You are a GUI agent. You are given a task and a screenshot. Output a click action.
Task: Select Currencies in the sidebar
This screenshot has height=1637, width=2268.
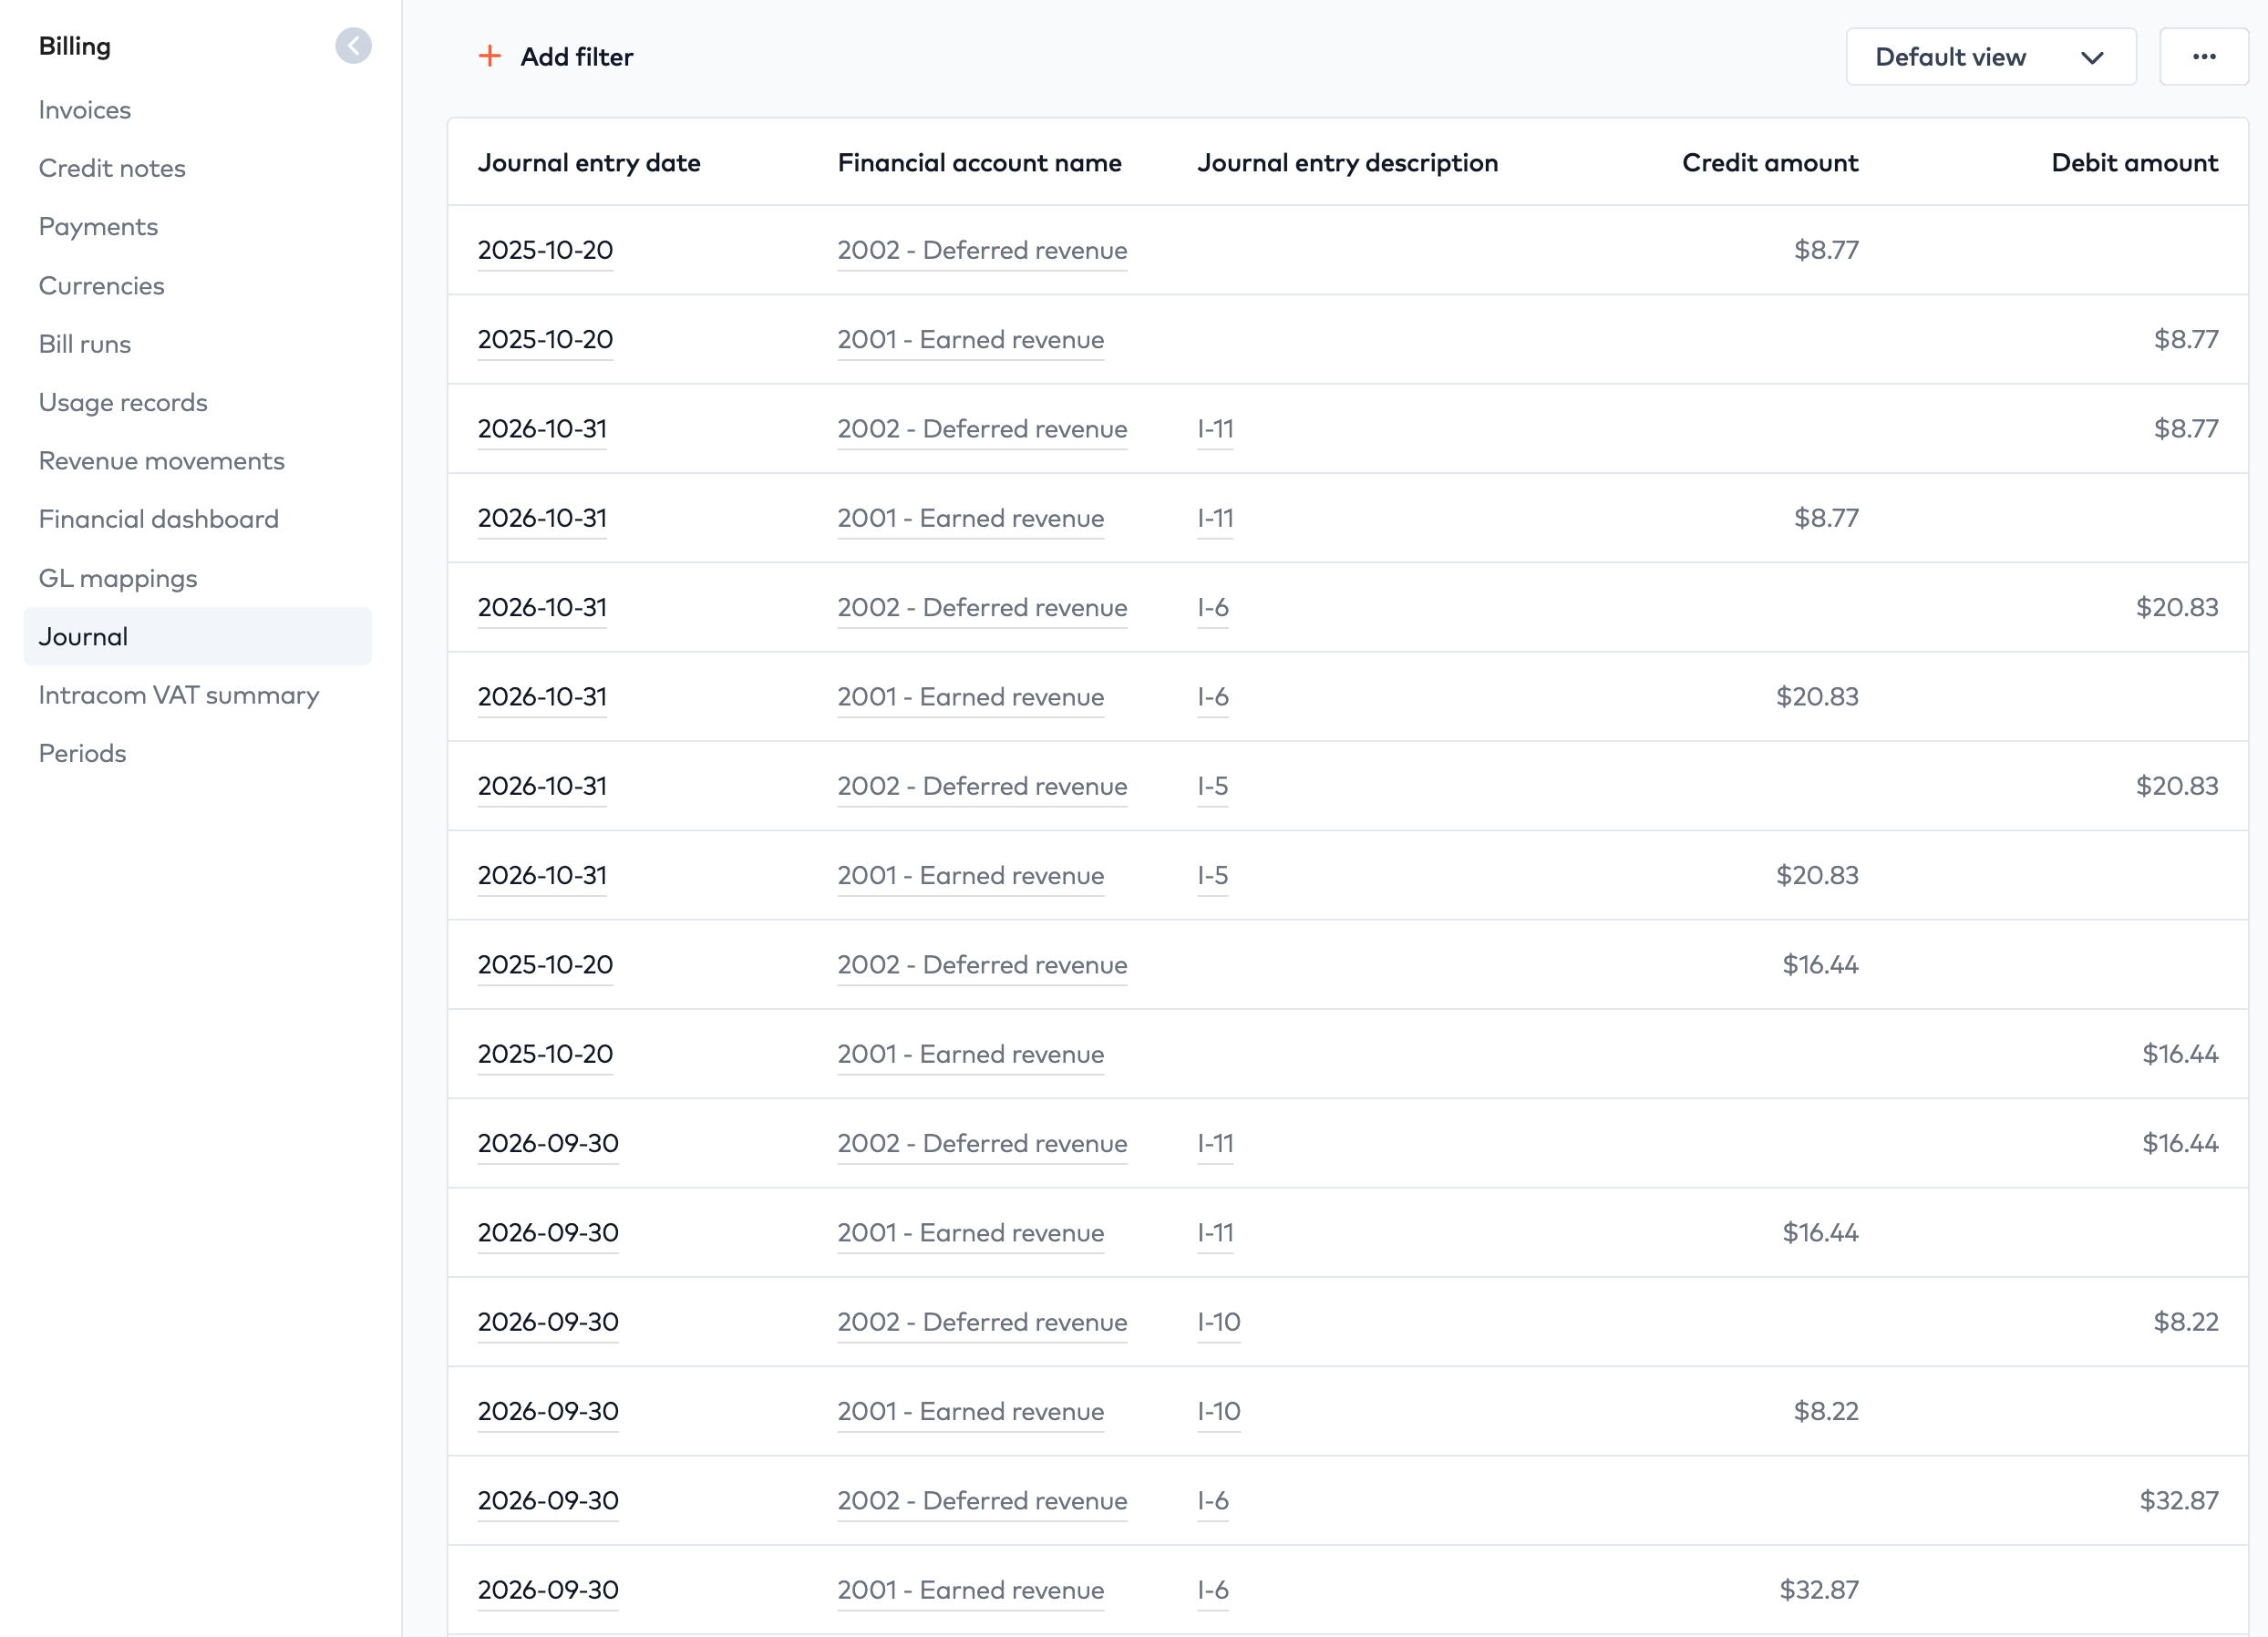tap(101, 286)
